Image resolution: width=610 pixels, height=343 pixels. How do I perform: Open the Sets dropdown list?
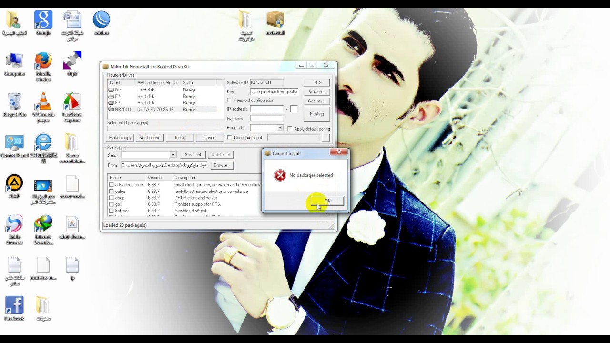(173, 155)
